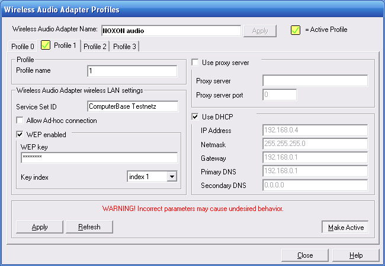
Task: Click the Service Set ID field
Action: point(133,106)
